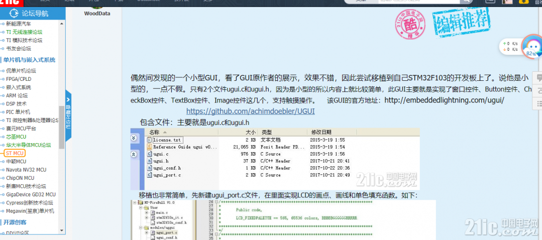Hide the left sidebar with 隐藏左边栏 tab
Image resolution: width=542 pixels, height=240 pixels.
[x=68, y=116]
